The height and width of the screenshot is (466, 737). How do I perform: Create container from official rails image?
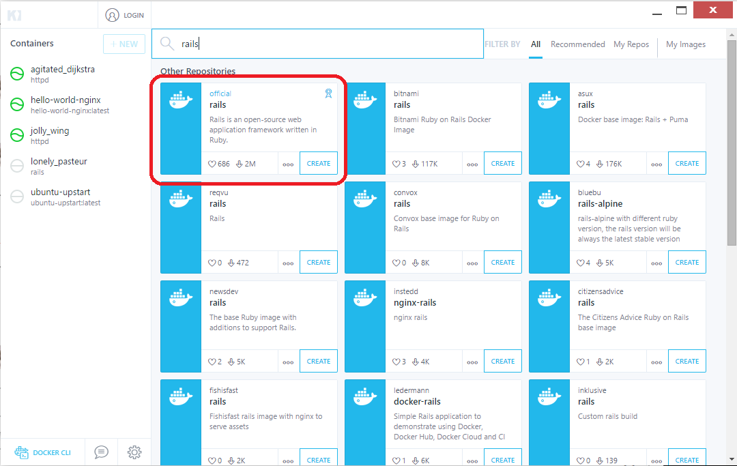(319, 164)
